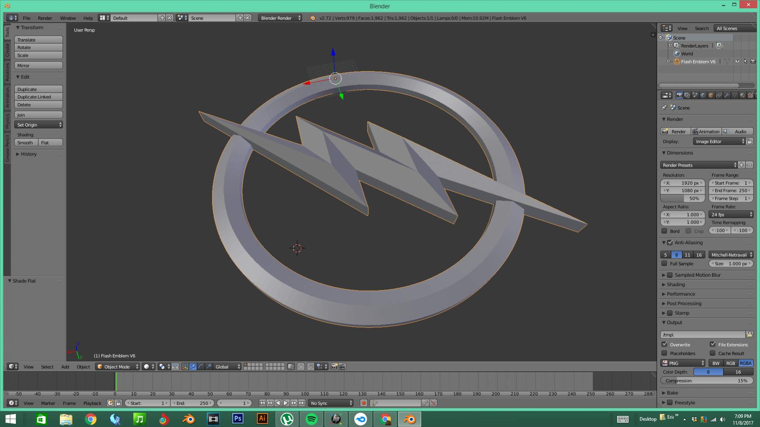
Task: Enable the Full Sample checkbox
Action: [665, 264]
